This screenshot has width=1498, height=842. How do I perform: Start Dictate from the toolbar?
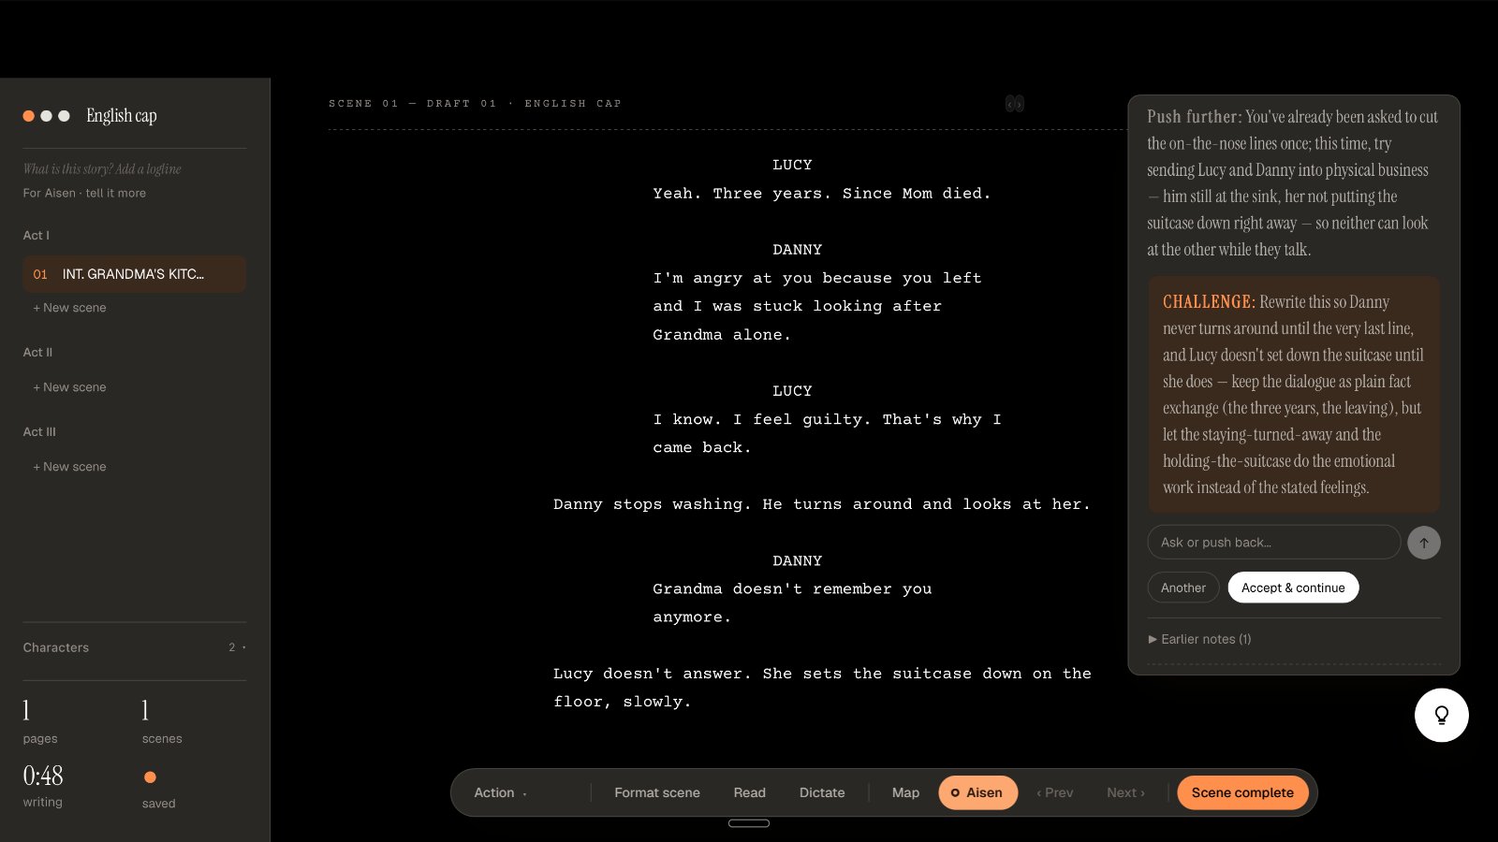point(822,792)
